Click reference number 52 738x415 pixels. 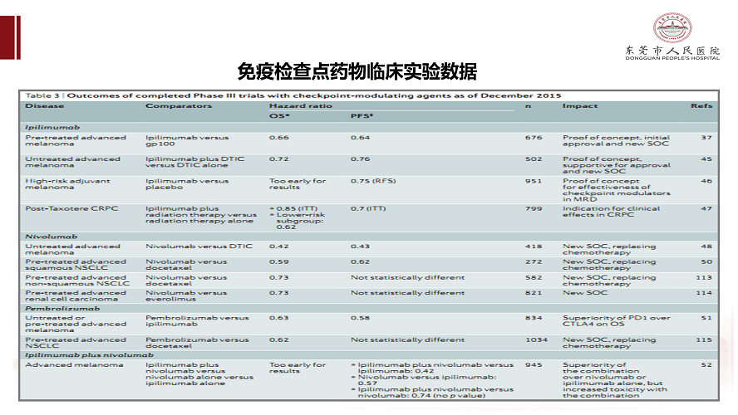[706, 364]
